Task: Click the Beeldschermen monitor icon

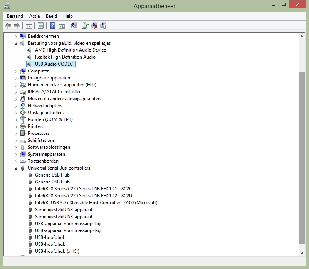Action: point(23,36)
